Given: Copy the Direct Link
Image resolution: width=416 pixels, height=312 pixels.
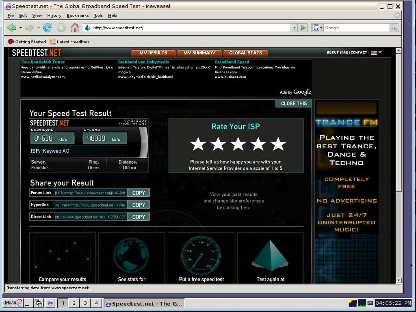Looking at the screenshot, I should (x=139, y=217).
